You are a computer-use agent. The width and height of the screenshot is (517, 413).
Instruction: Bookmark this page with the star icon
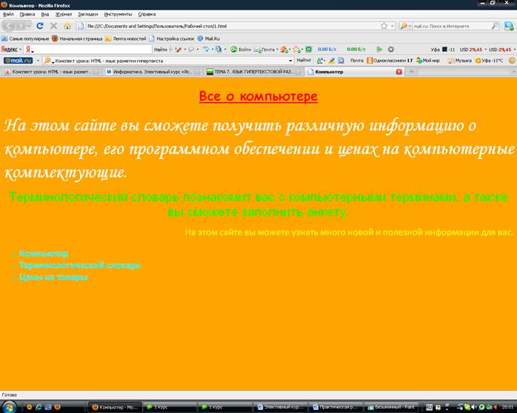tap(384, 26)
